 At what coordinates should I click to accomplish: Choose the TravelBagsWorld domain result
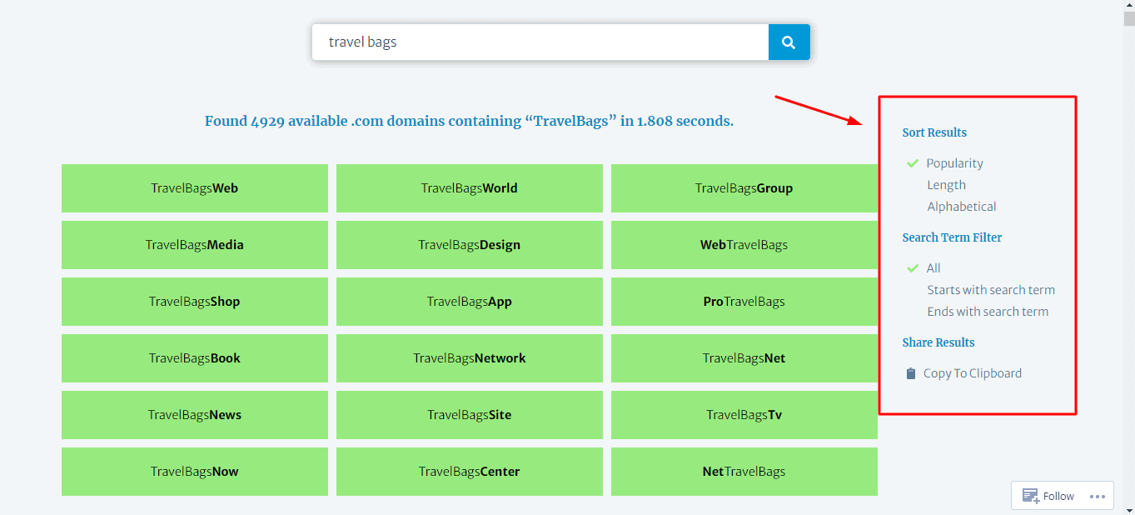tap(469, 188)
